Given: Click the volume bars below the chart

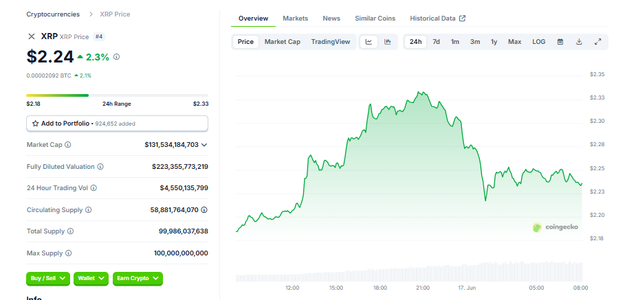Looking at the screenshot, I should pyautogui.click(x=409, y=272).
